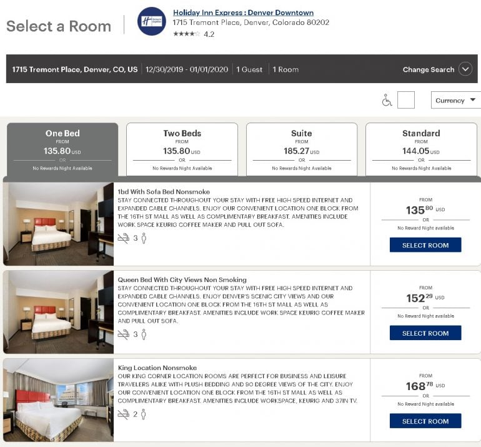Viewport: 481px width, 447px height.
Task: Click the wheelchair accessibility icon
Action: pyautogui.click(x=387, y=100)
